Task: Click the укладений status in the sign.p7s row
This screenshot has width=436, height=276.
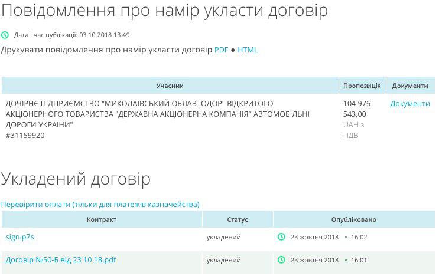Action: [x=223, y=237]
